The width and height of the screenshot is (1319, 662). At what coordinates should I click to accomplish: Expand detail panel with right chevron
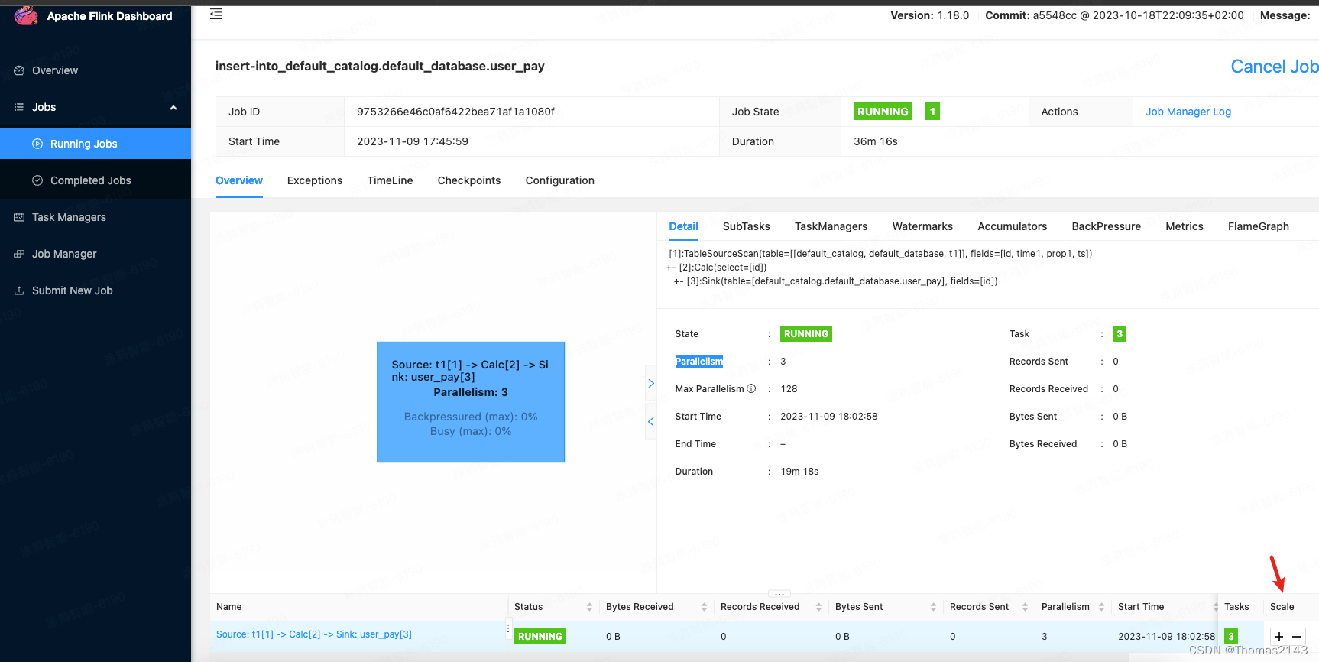[651, 384]
